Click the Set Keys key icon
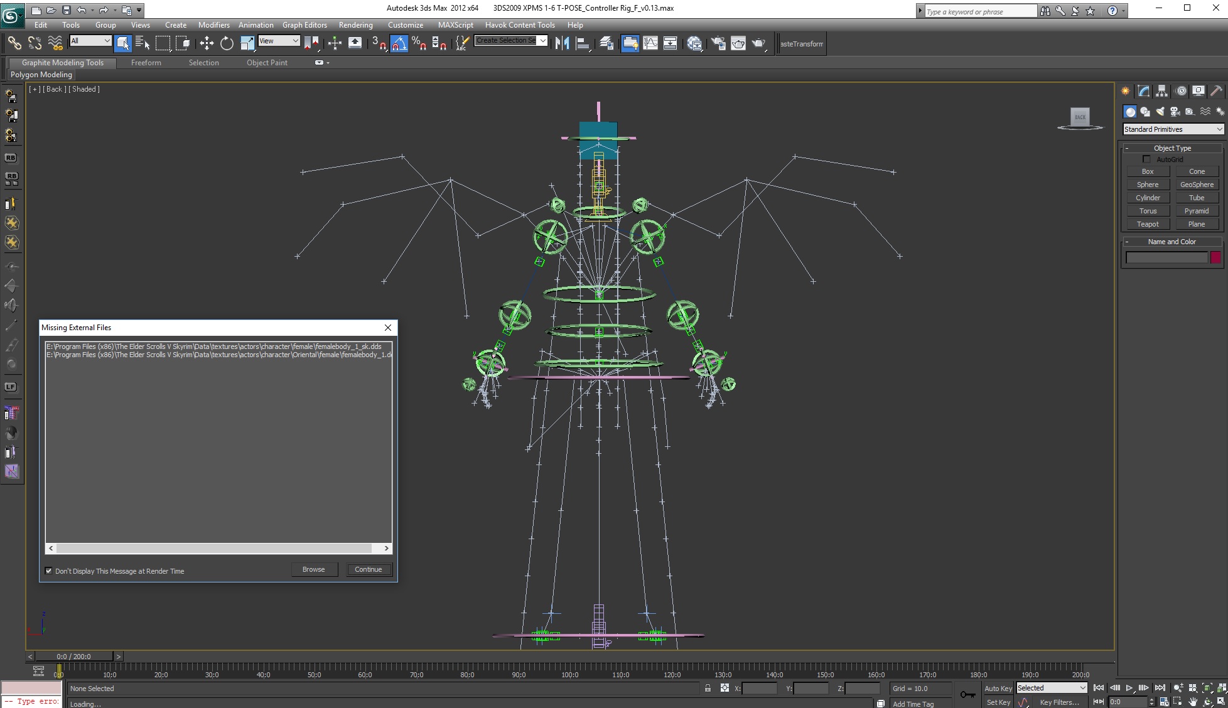 point(967,694)
